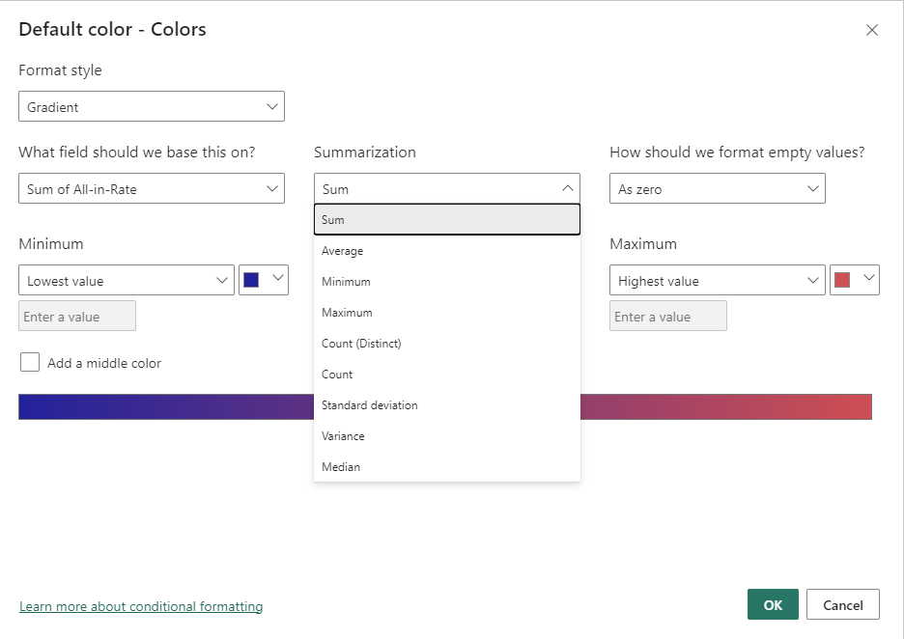
Task: Choose Minimum summarization option
Action: (x=447, y=282)
